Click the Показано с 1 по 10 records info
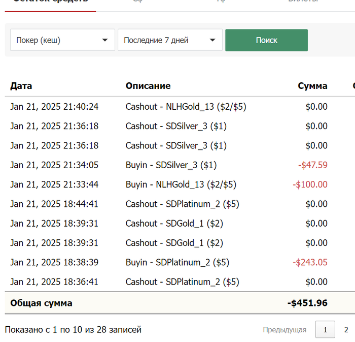Viewport: 355px width, 342px height. (73, 330)
